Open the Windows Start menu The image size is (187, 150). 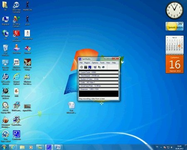tap(4, 147)
